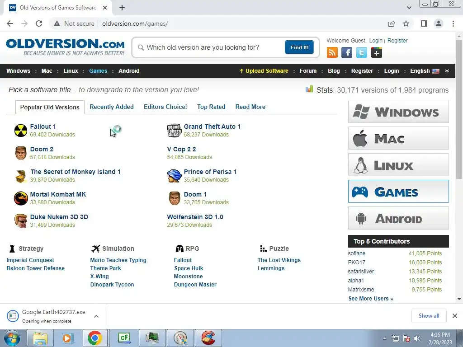Open the Read More tab
Screen dimensions: 463x347
[x=250, y=107]
